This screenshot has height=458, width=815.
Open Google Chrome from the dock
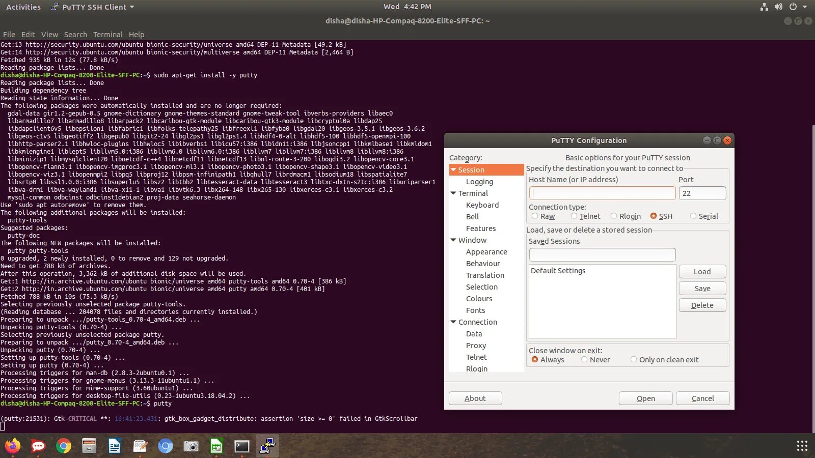[x=64, y=446]
